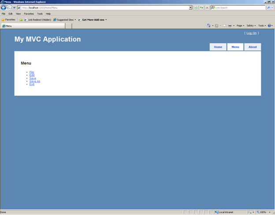Click the Edit link in list

point(32,75)
